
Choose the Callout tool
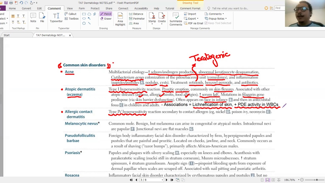point(70,14)
